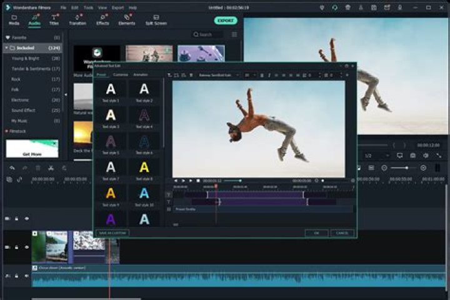Click the undo arrow in timeline toolbar
The height and width of the screenshot is (300, 450).
12,168
